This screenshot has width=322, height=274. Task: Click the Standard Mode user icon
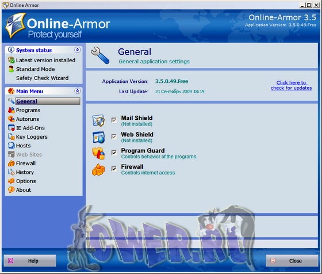[x=11, y=69]
